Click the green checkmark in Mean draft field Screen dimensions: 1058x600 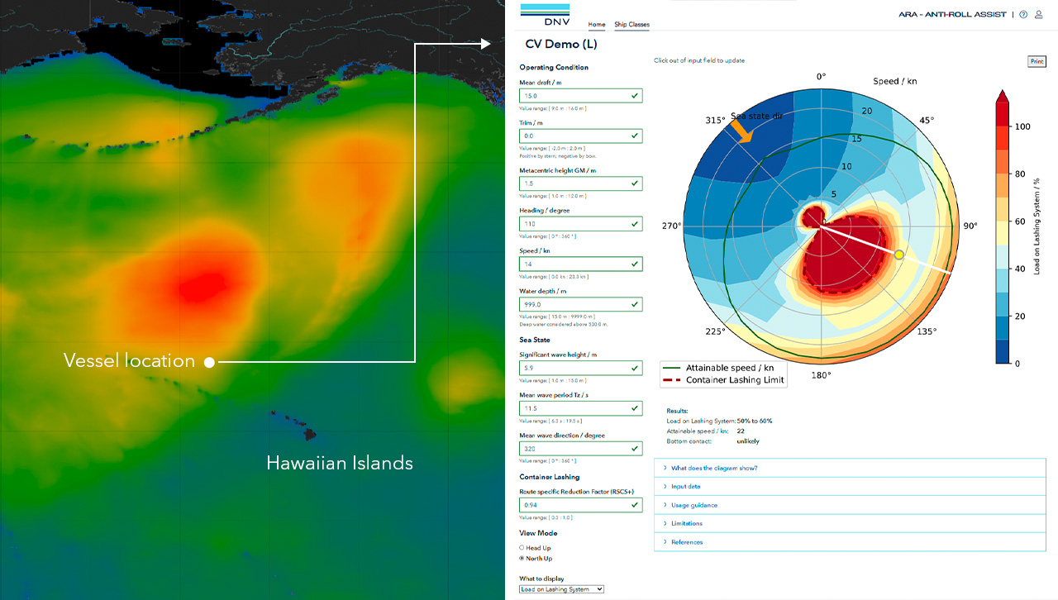click(634, 96)
